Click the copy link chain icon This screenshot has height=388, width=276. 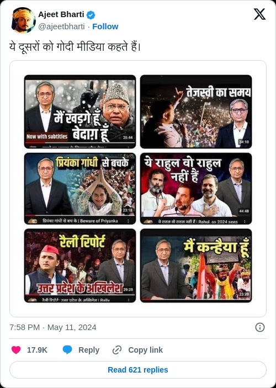116,350
